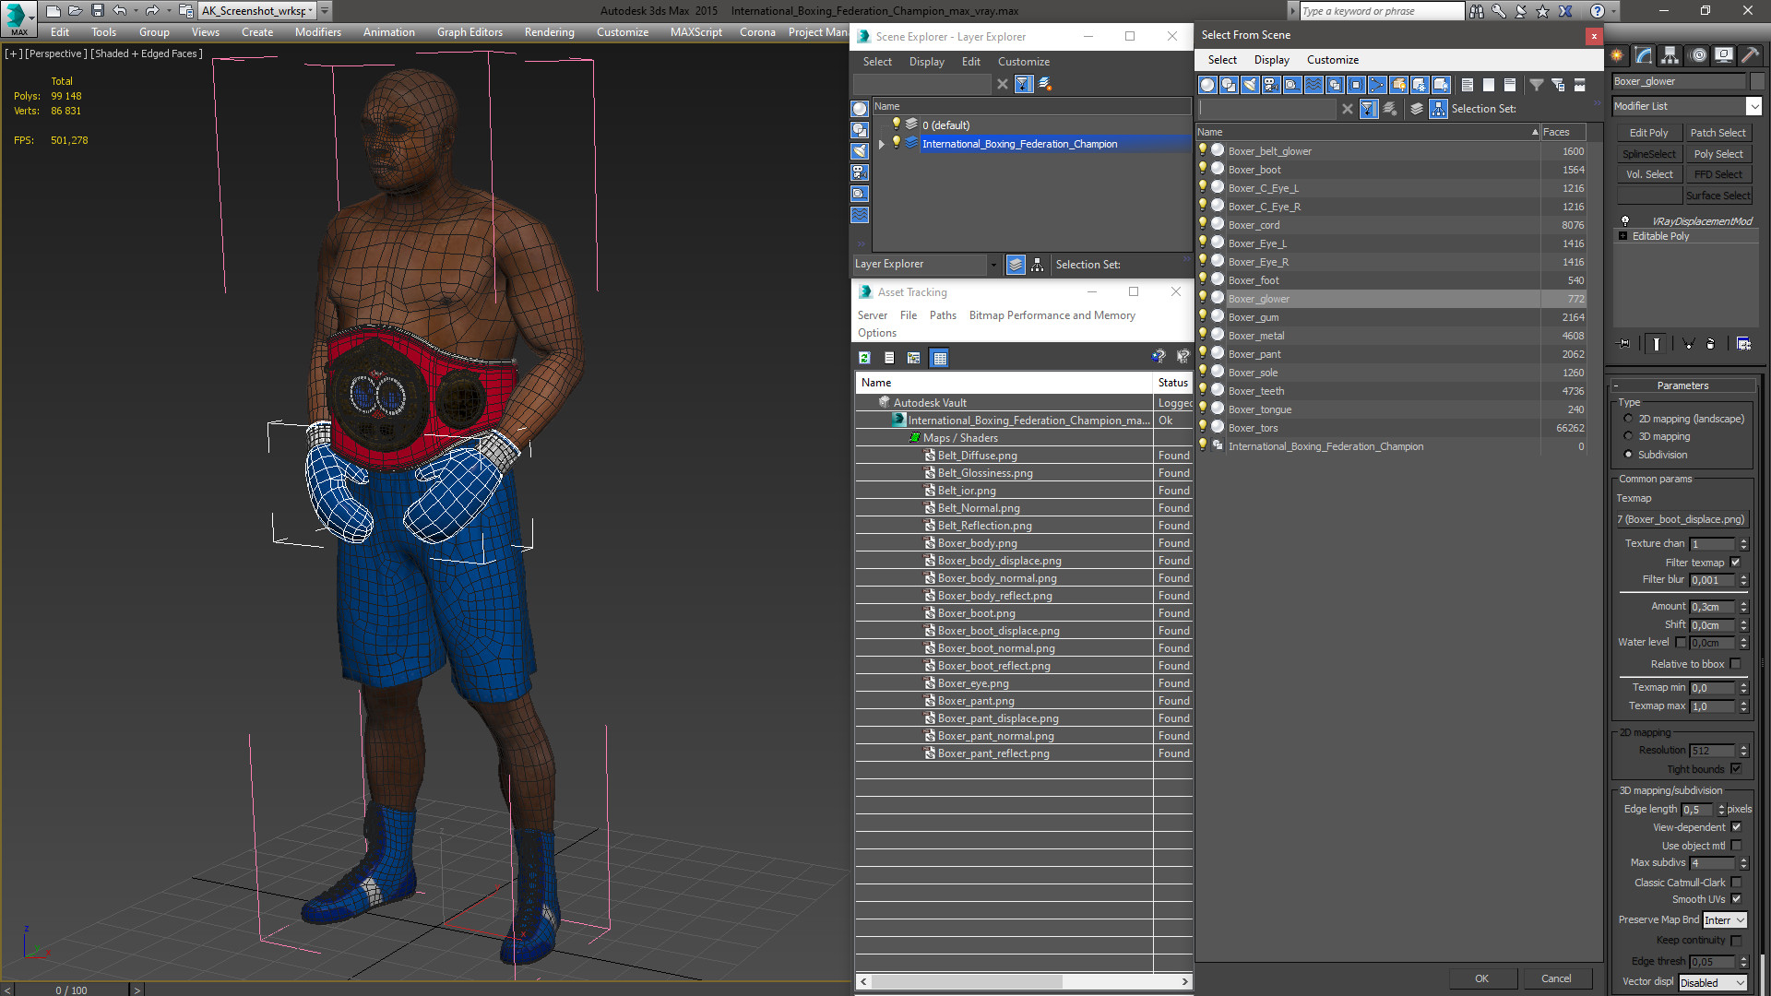This screenshot has height=996, width=1771.
Task: Expand Editable Poly in modifier stack
Action: [x=1622, y=236]
